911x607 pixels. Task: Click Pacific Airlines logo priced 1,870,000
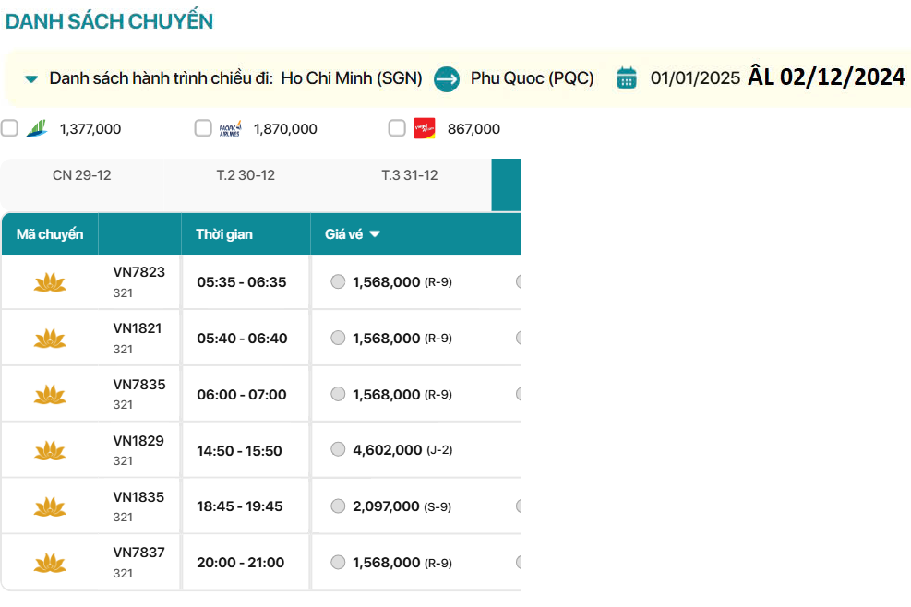[x=230, y=128]
